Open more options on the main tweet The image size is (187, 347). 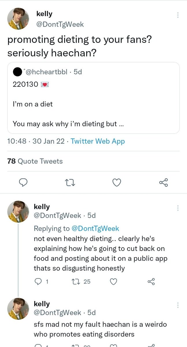(x=178, y=15)
